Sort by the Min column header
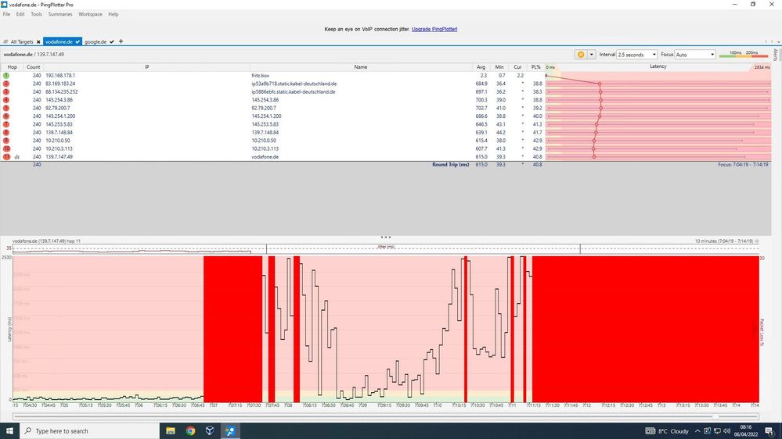This screenshot has height=439, width=782. tap(499, 66)
